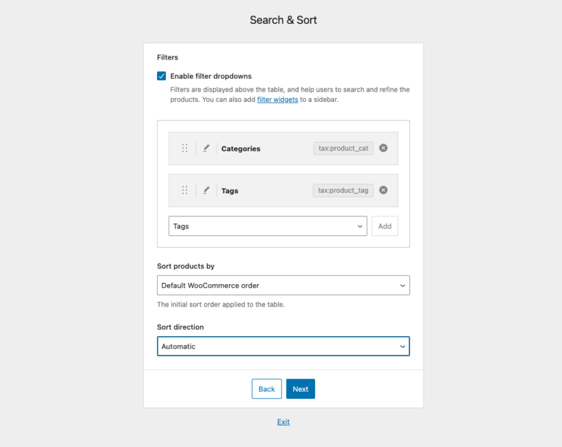This screenshot has width=562, height=447.
Task: Edit the Categories filter with the pencil icon
Action: tap(206, 148)
